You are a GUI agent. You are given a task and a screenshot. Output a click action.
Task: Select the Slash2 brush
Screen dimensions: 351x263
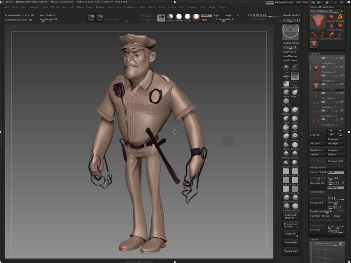pos(286,127)
